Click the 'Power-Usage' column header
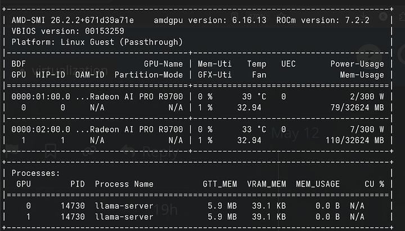This screenshot has width=405, height=231. pos(357,64)
